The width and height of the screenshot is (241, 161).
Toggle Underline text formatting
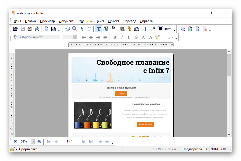coord(129,37)
